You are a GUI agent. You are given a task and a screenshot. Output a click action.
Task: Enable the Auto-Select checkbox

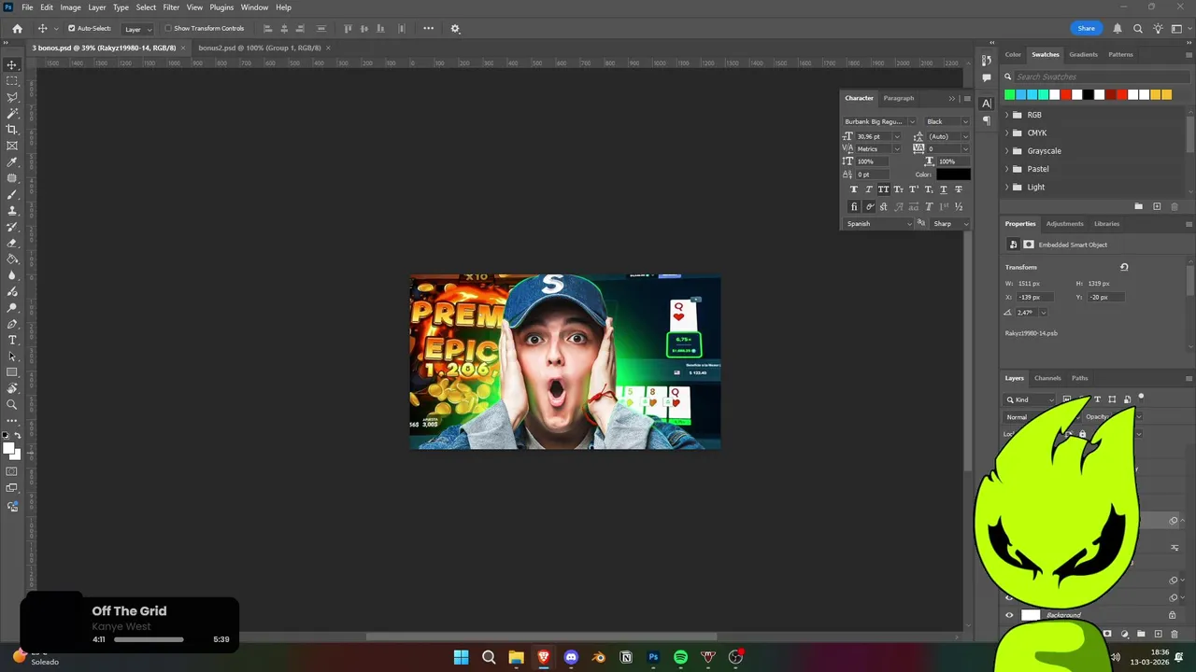point(71,28)
